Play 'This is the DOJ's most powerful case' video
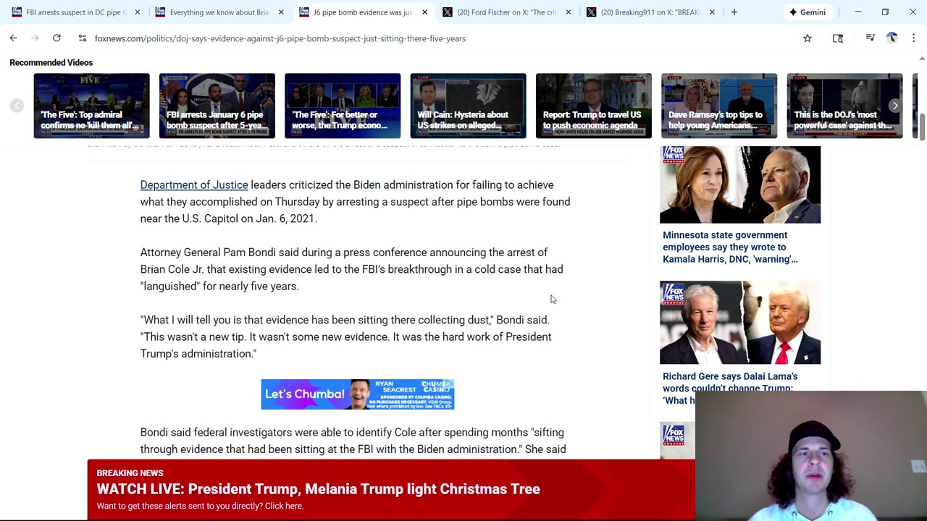This screenshot has height=521, width=927. tap(844, 106)
